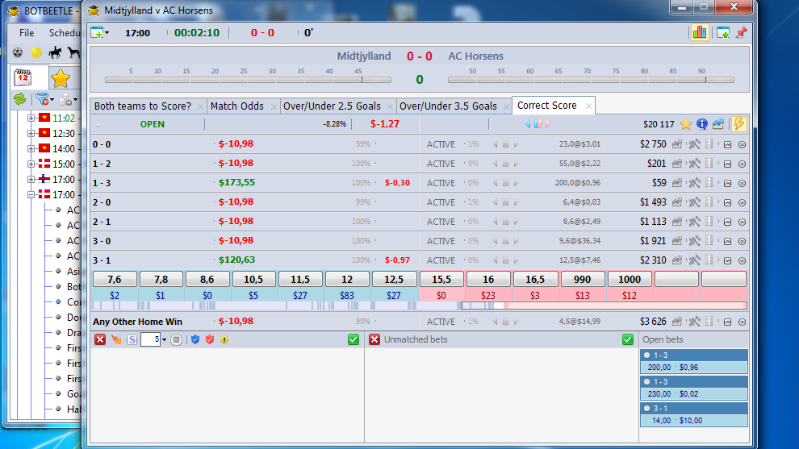Expand the 1 - 2 selection row
799x449 pixels.
click(x=727, y=164)
